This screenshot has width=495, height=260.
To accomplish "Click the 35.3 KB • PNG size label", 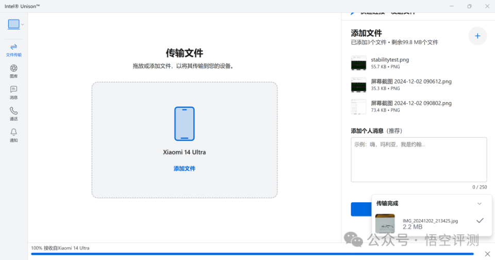I will [x=385, y=88].
